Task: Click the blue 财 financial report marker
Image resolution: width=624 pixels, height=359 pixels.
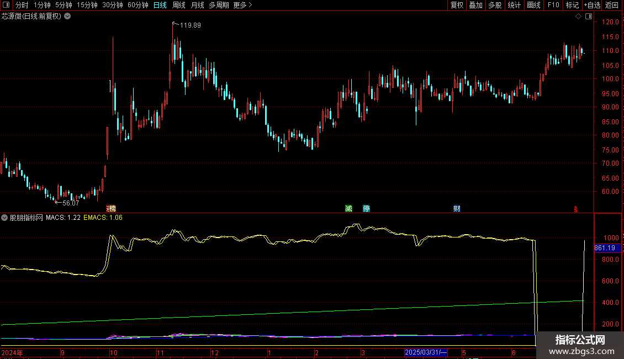Action: [457, 208]
